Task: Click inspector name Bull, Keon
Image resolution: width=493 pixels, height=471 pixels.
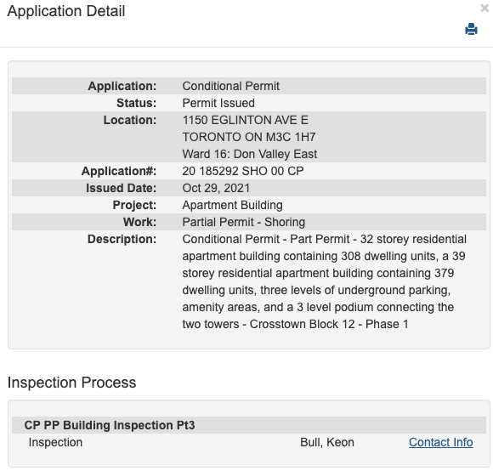Action: [327, 442]
